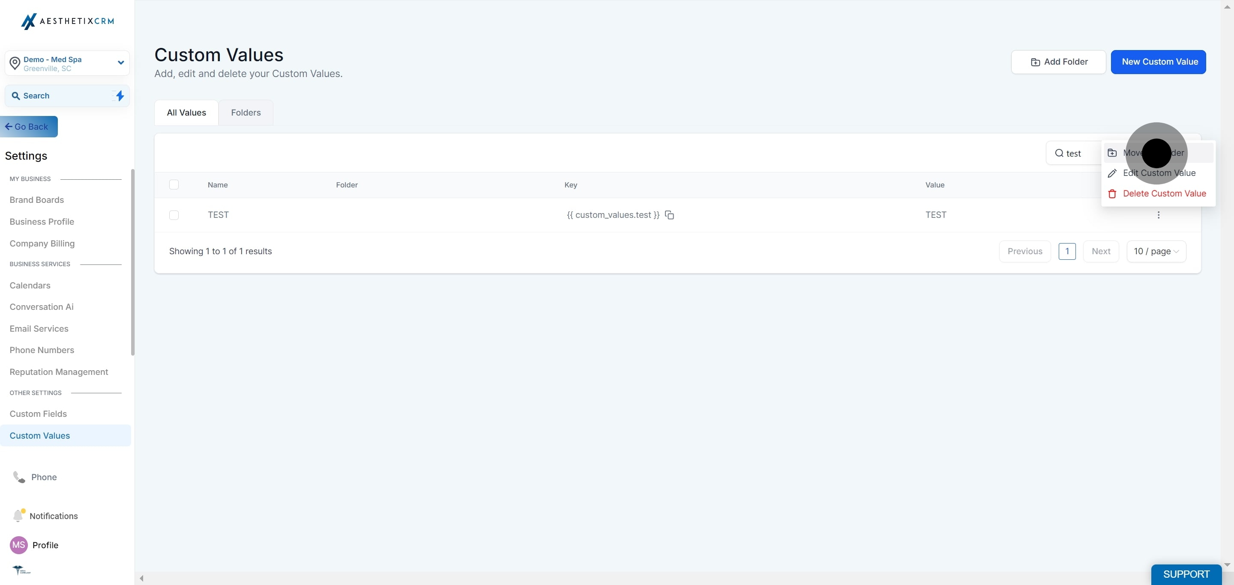Click the New Custom Value button
This screenshot has width=1234, height=585.
pyautogui.click(x=1158, y=62)
